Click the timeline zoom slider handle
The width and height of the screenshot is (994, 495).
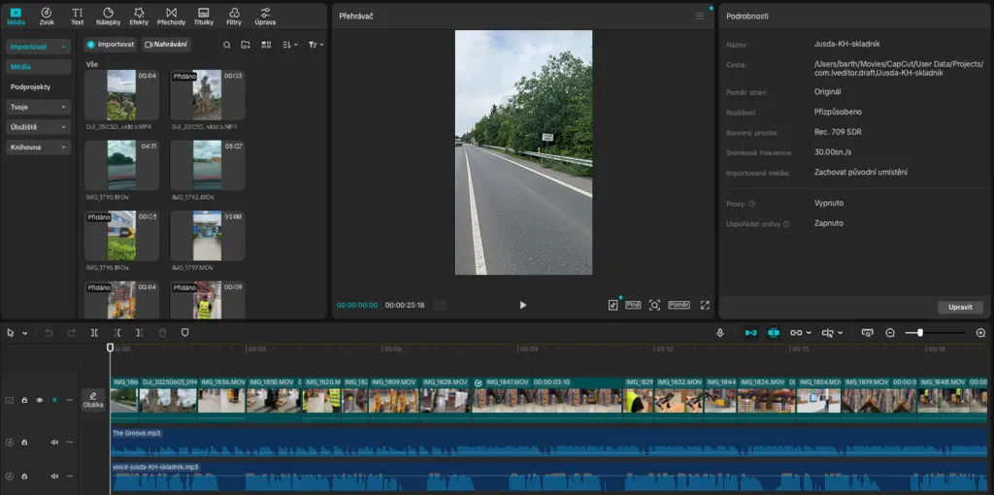click(x=920, y=332)
